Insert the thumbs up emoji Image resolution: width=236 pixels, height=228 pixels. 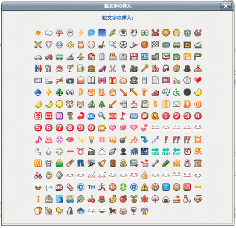(144, 175)
